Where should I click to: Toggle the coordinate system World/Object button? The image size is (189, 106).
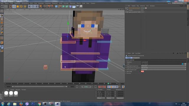[x=40, y=6]
